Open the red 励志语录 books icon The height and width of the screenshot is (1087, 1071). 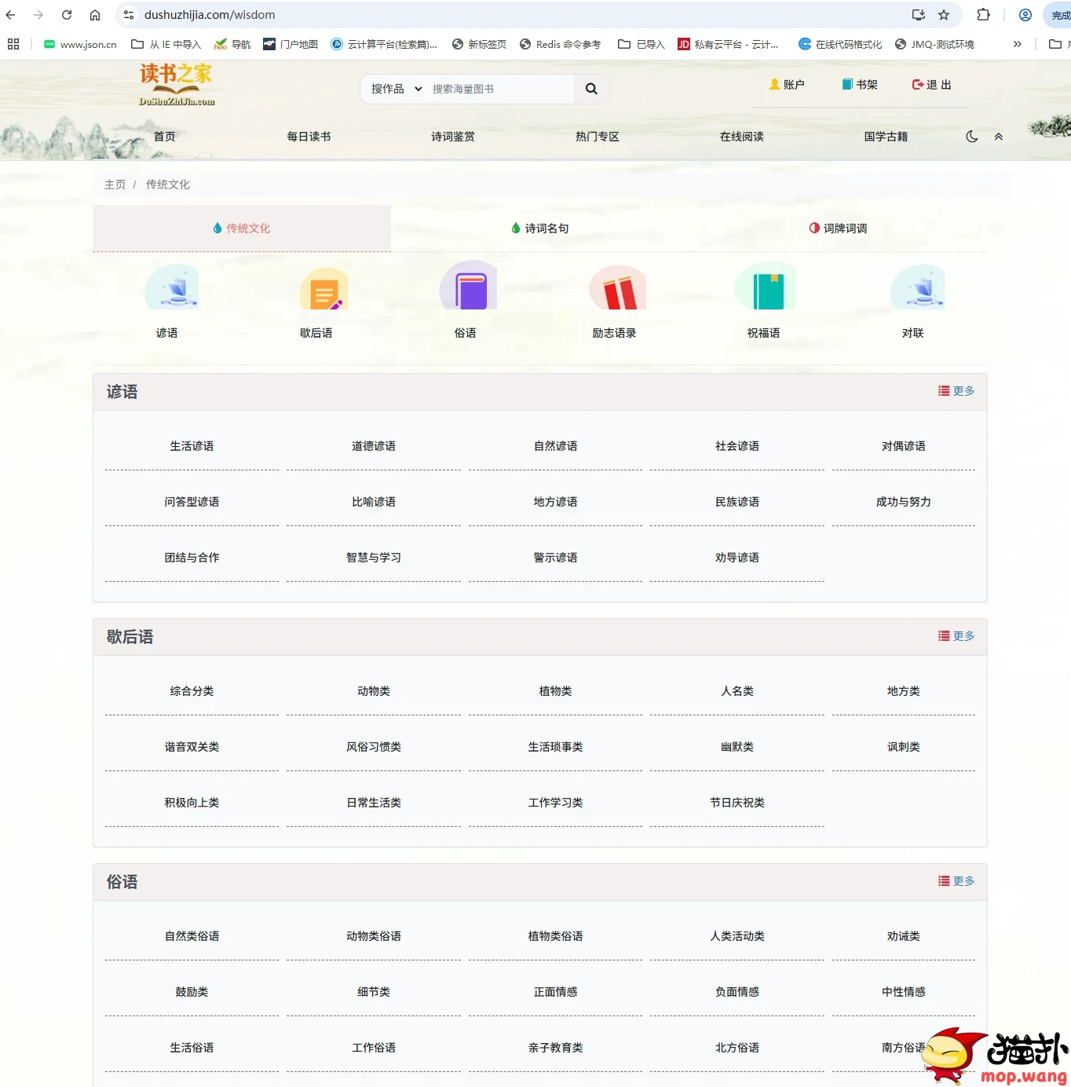618,289
